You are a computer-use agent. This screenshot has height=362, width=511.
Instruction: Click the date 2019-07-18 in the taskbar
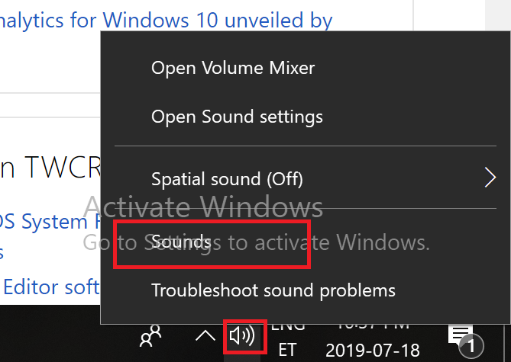(373, 350)
